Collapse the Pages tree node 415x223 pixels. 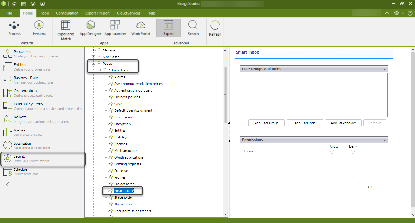pos(94,64)
